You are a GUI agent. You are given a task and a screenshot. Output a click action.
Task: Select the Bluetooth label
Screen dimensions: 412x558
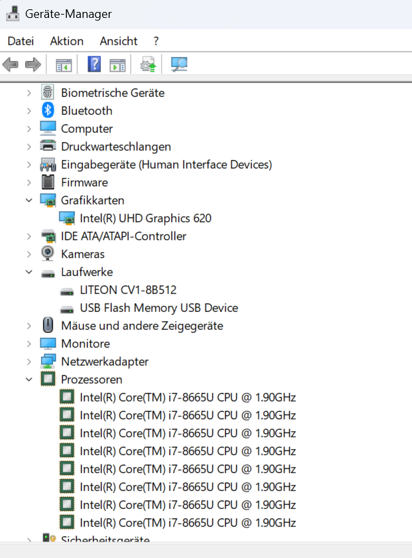coord(87,111)
